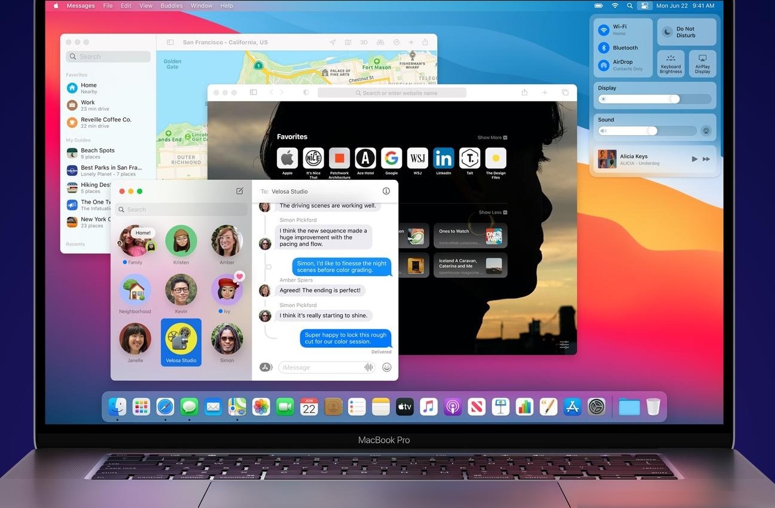The height and width of the screenshot is (508, 775).
Task: Toggle Bluetooth in Control Center
Action: tap(603, 47)
